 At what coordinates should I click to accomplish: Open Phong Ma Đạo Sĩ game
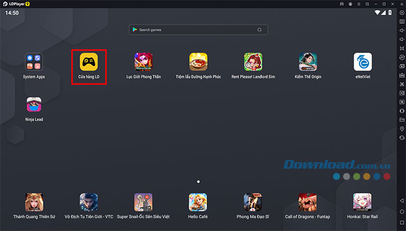[253, 202]
